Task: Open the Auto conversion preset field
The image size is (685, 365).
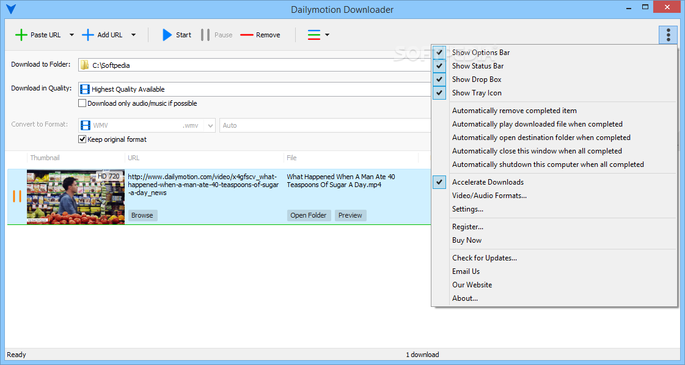Action: [x=325, y=125]
